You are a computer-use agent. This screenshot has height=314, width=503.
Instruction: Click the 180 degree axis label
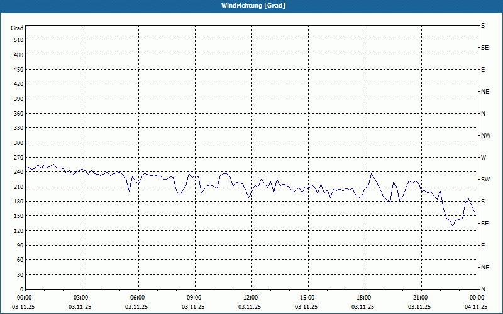[x=19, y=202]
